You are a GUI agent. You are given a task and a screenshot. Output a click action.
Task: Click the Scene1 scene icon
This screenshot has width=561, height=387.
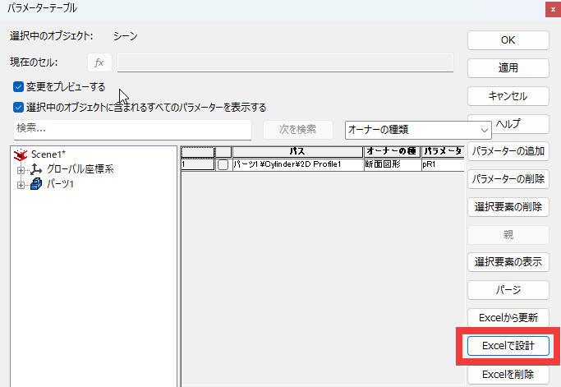pos(21,154)
